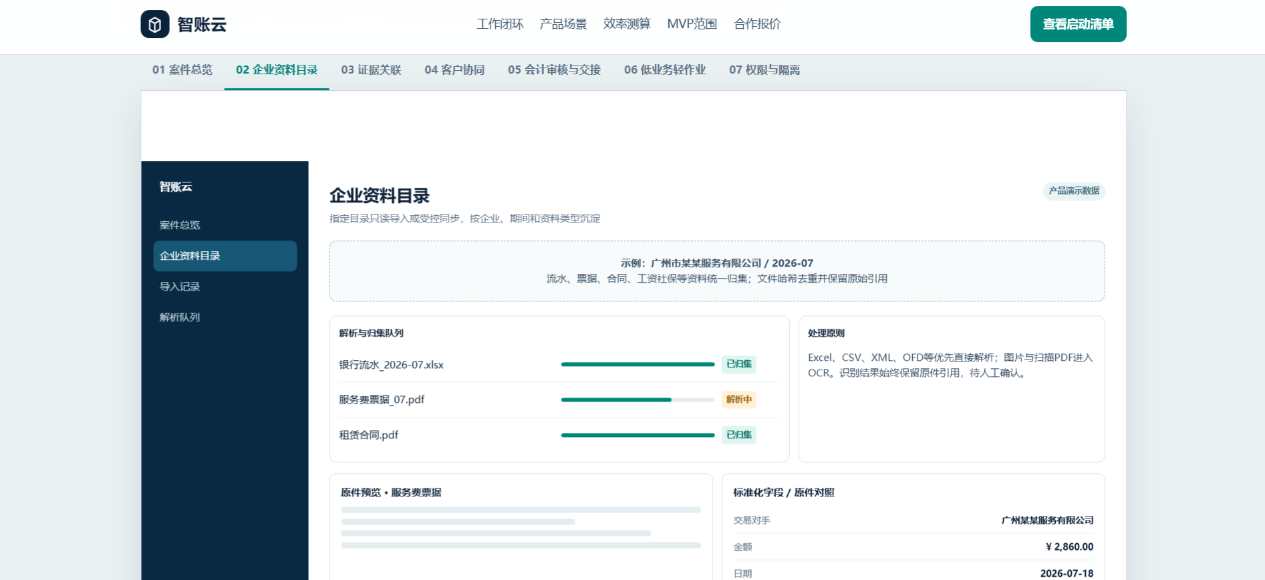The image size is (1265, 580).
Task: Click the 智账云 cube logo icon
Action: tap(154, 24)
